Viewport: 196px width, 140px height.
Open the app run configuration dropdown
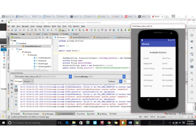(x=63, y=30)
